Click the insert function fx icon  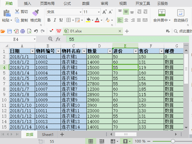click(x=58, y=39)
